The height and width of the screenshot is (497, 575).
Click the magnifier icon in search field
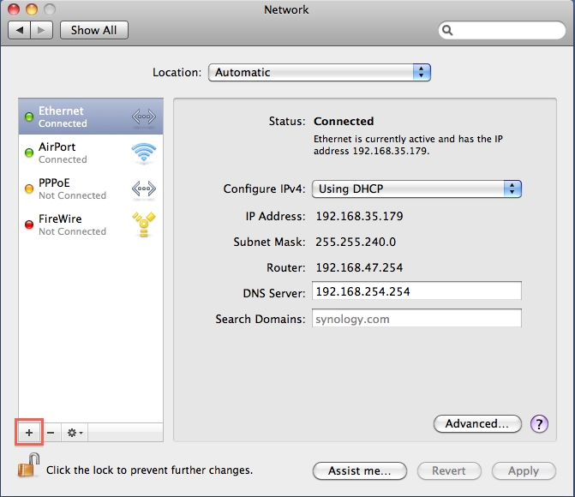(x=447, y=30)
